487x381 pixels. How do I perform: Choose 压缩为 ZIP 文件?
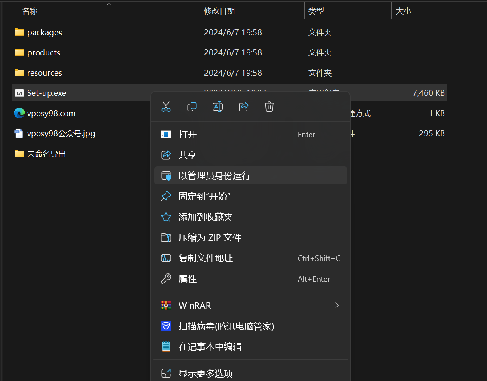tap(210, 238)
